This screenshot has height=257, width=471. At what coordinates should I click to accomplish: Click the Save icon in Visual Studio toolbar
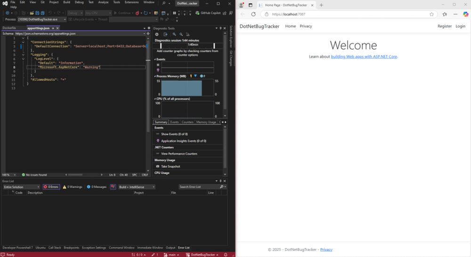point(38,13)
